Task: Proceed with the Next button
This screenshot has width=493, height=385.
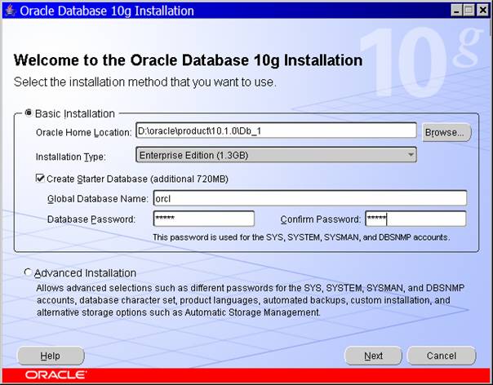Action: (373, 356)
